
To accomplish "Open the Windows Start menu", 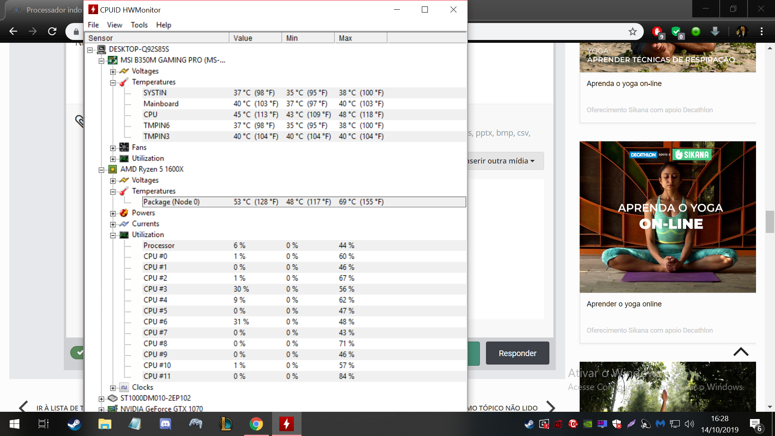I will coord(15,424).
